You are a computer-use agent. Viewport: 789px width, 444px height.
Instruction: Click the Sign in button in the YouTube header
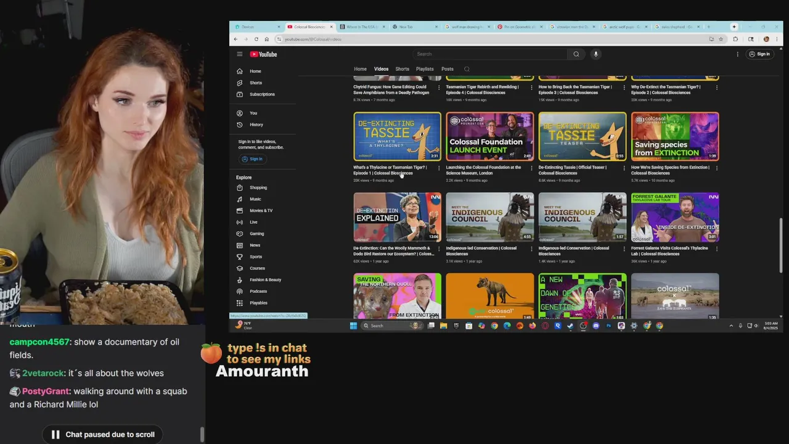[x=759, y=54]
